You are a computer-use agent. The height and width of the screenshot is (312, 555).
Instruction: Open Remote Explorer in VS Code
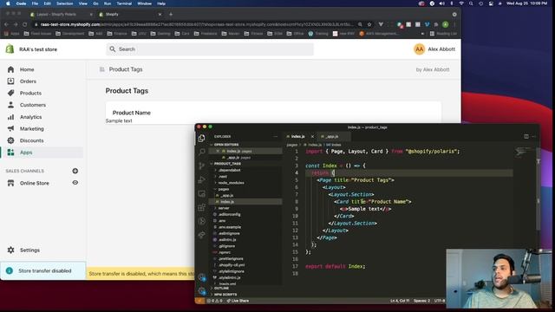[201, 193]
